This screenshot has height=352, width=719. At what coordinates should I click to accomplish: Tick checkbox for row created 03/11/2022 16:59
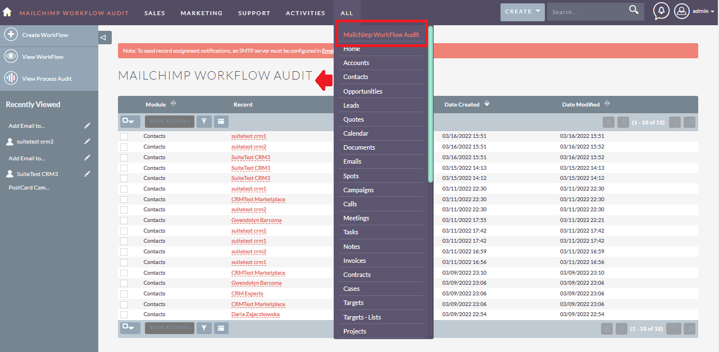click(x=124, y=252)
